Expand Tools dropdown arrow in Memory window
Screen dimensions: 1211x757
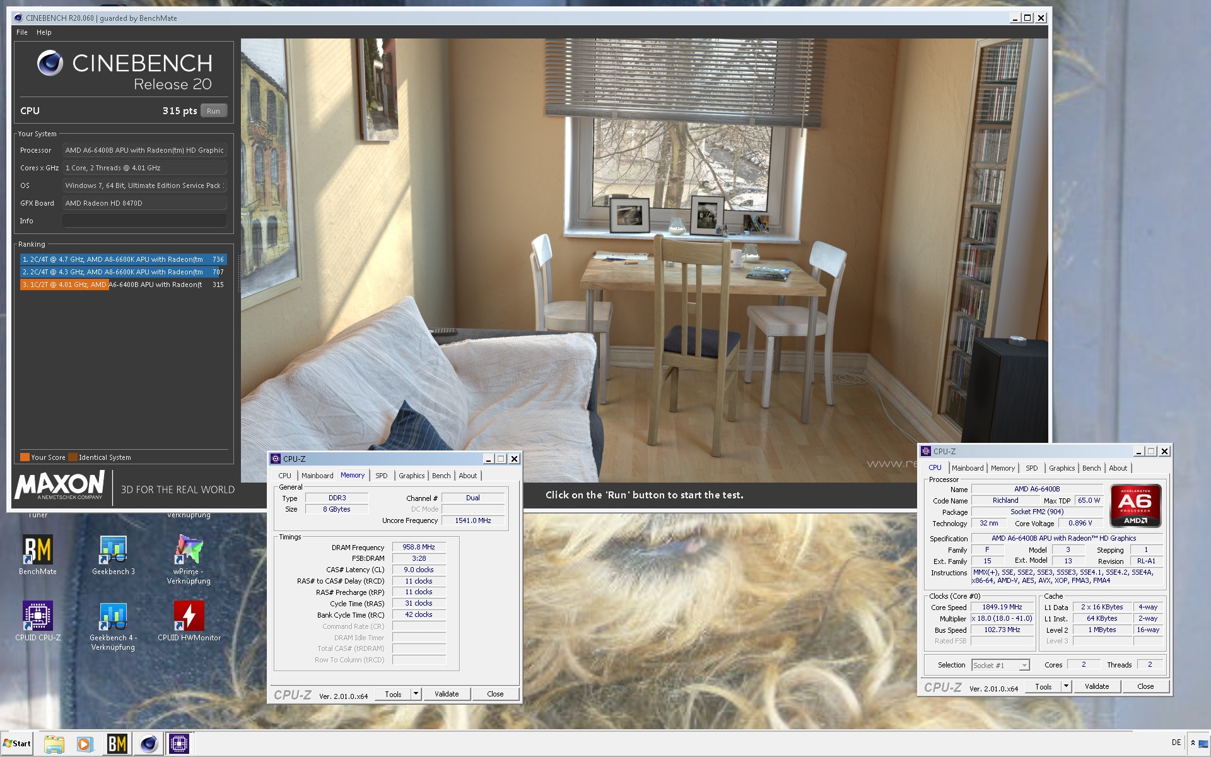(x=416, y=694)
